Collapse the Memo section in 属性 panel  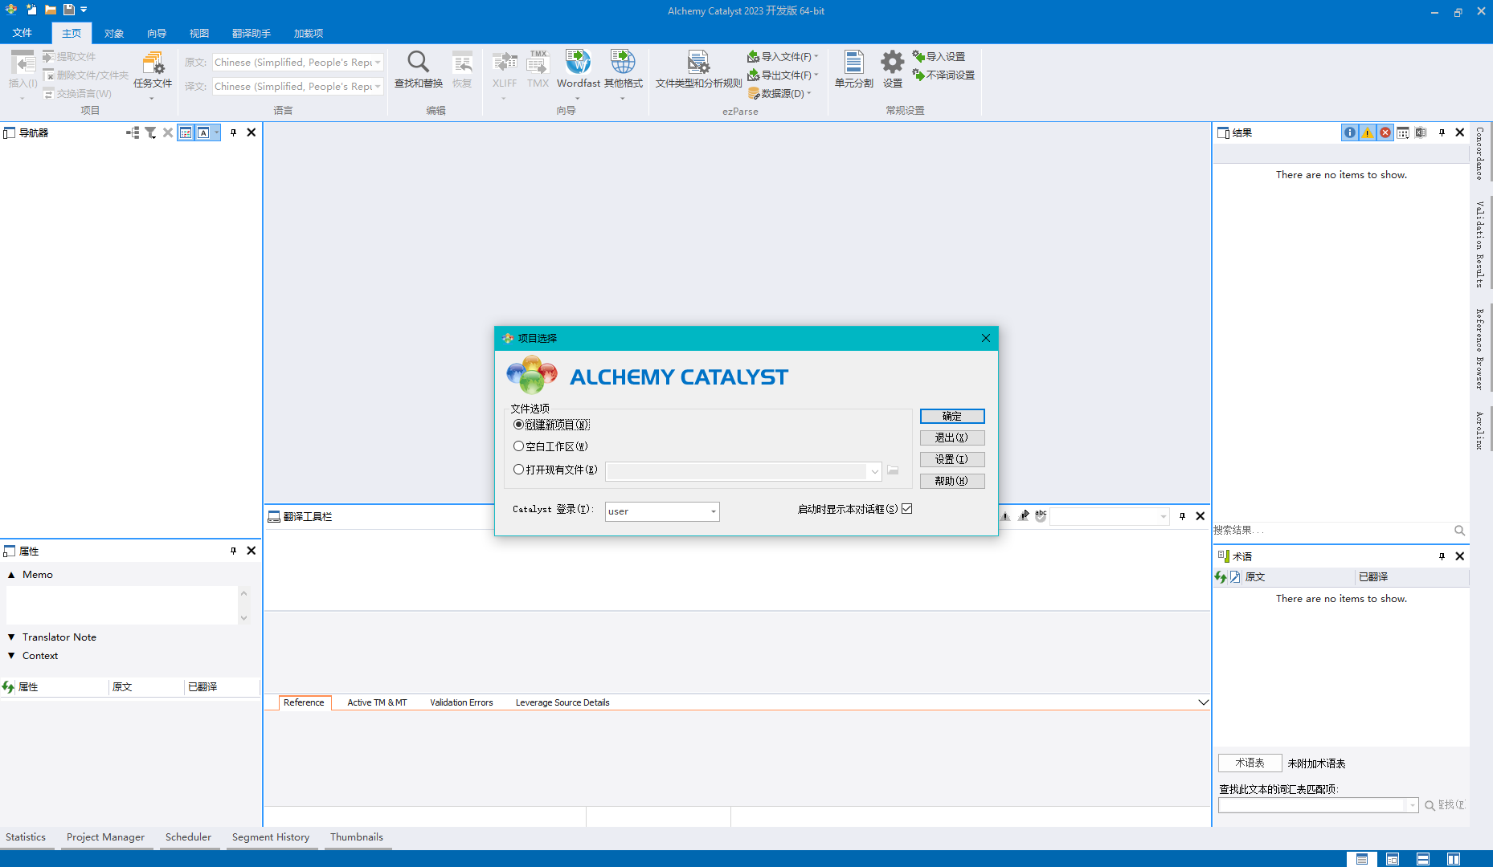pyautogui.click(x=11, y=575)
